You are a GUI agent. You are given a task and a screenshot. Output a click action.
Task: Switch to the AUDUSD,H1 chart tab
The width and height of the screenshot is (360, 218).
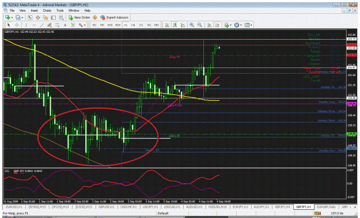pos(194,206)
